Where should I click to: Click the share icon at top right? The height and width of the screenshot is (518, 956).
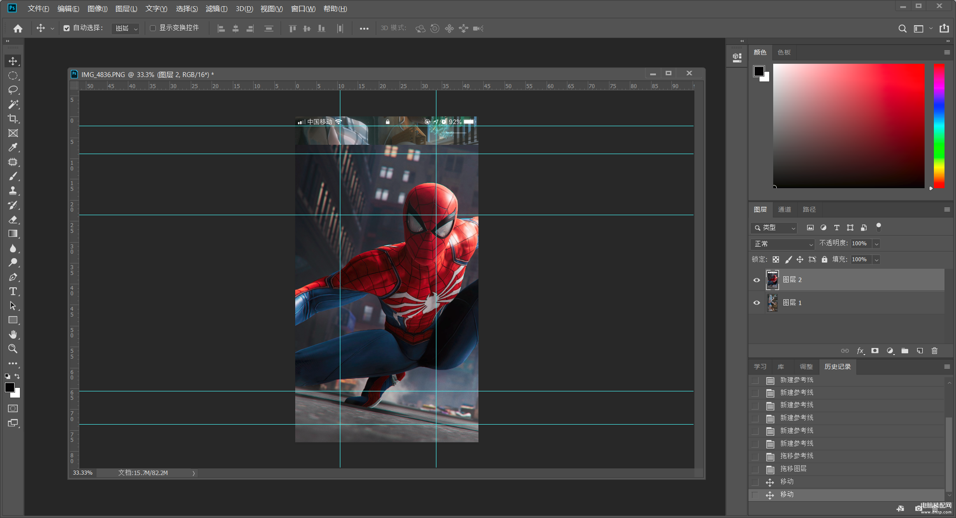[944, 28]
